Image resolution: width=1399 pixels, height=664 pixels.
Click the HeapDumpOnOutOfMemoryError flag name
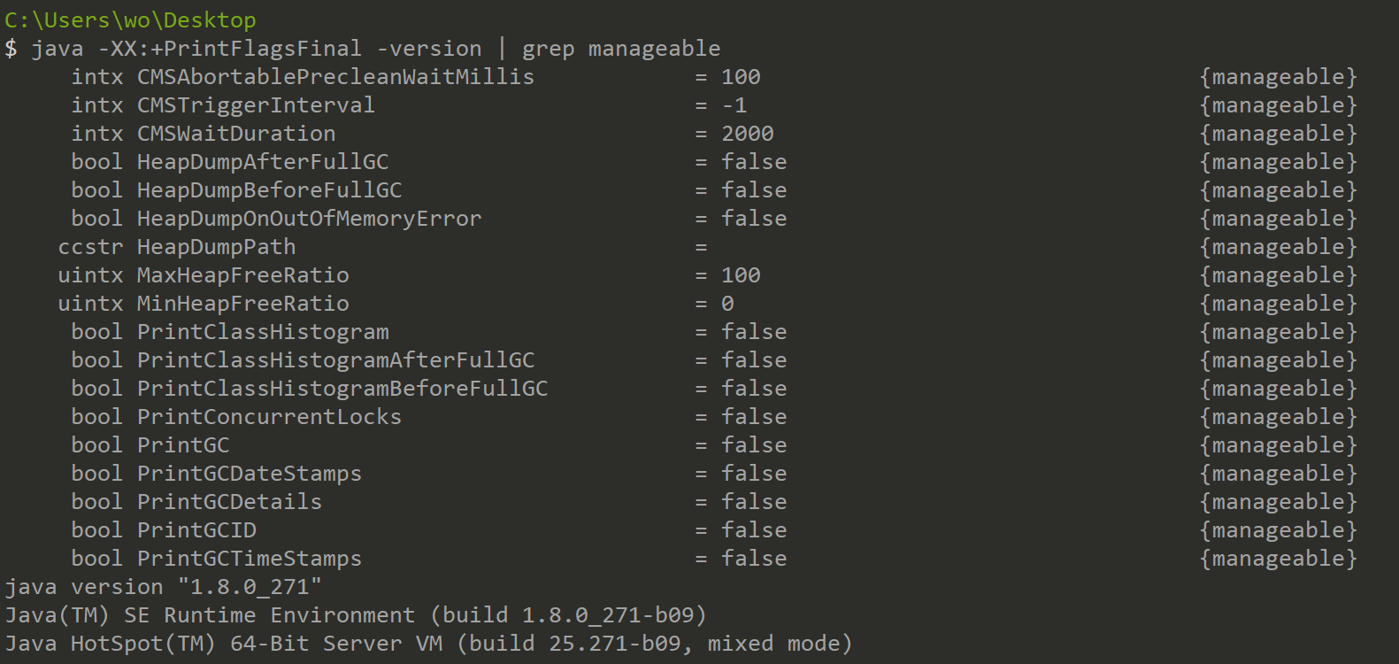pos(309,219)
